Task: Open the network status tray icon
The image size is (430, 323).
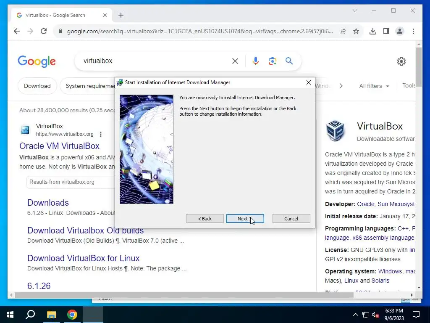Action: tap(366, 315)
